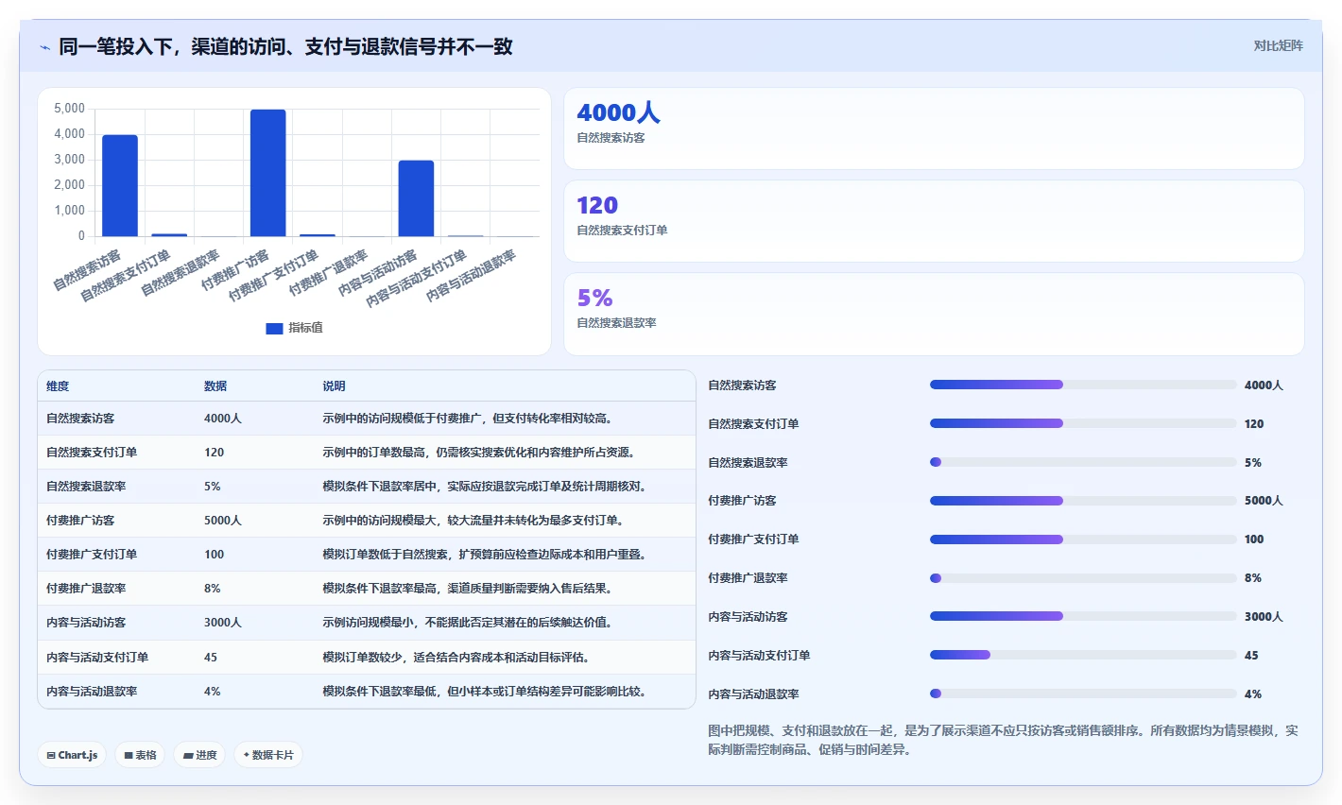
Task: Click 自然搜索支付订单 in the table's first column
Action: coord(92,452)
